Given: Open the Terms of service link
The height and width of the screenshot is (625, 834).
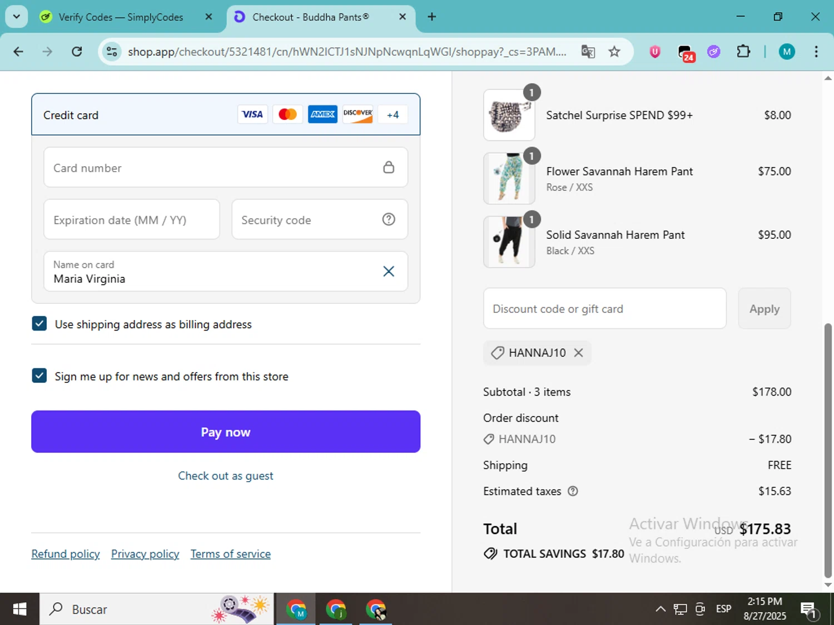Looking at the screenshot, I should point(231,554).
